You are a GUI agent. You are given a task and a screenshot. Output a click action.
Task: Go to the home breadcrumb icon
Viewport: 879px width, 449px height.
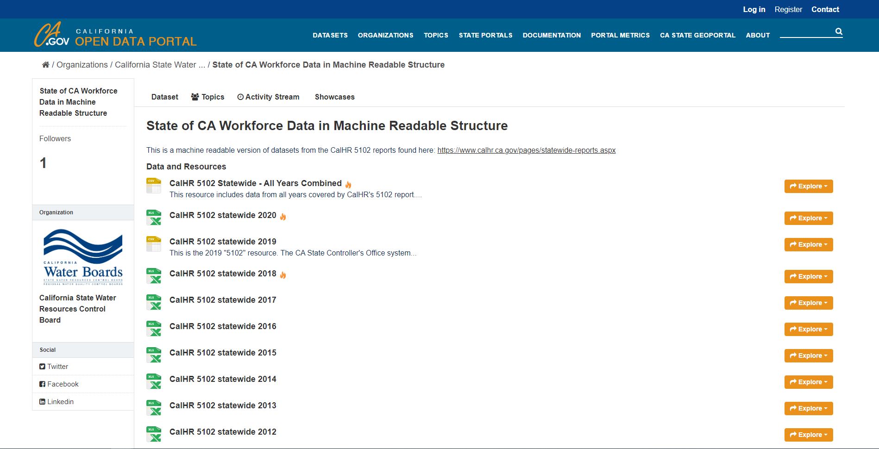click(x=45, y=65)
